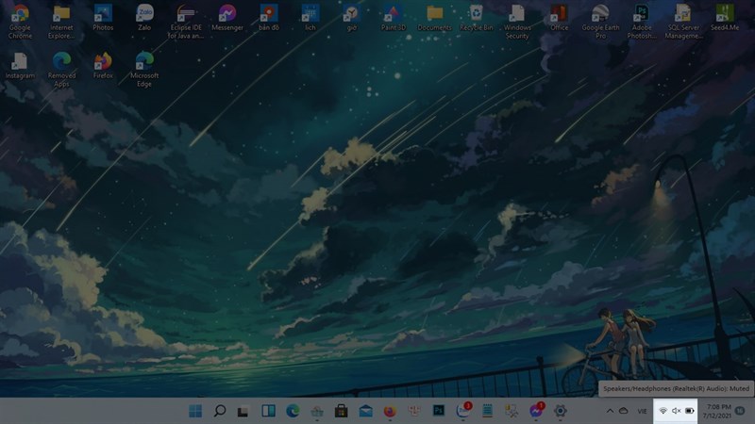Open Widgets panel from taskbar
The height and width of the screenshot is (424, 755).
pos(268,411)
